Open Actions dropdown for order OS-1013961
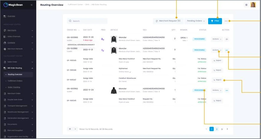261x139 pixels. point(217,50)
